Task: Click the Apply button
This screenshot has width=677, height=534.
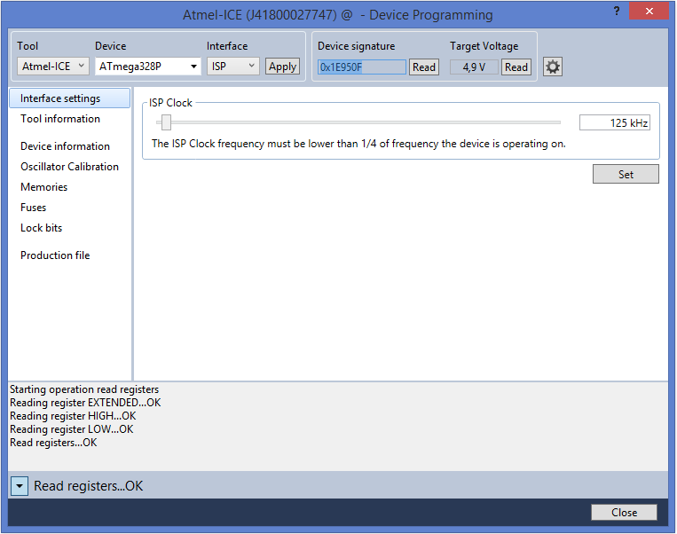Action: pos(283,67)
